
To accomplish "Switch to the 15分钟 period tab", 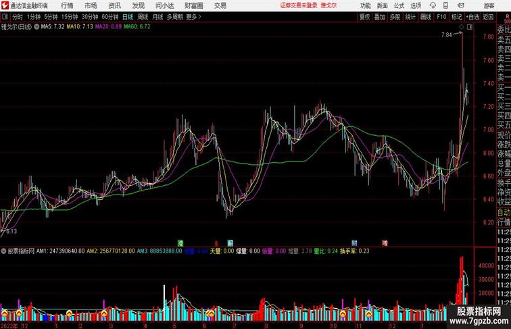I will 70,17.
